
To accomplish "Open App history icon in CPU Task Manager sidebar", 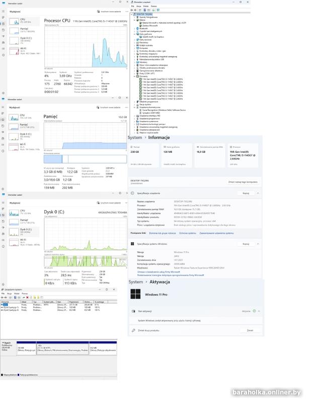I will [x=3, y=30].
